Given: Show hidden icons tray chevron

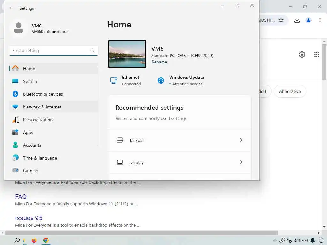Looking at the screenshot, I should click(275, 241).
